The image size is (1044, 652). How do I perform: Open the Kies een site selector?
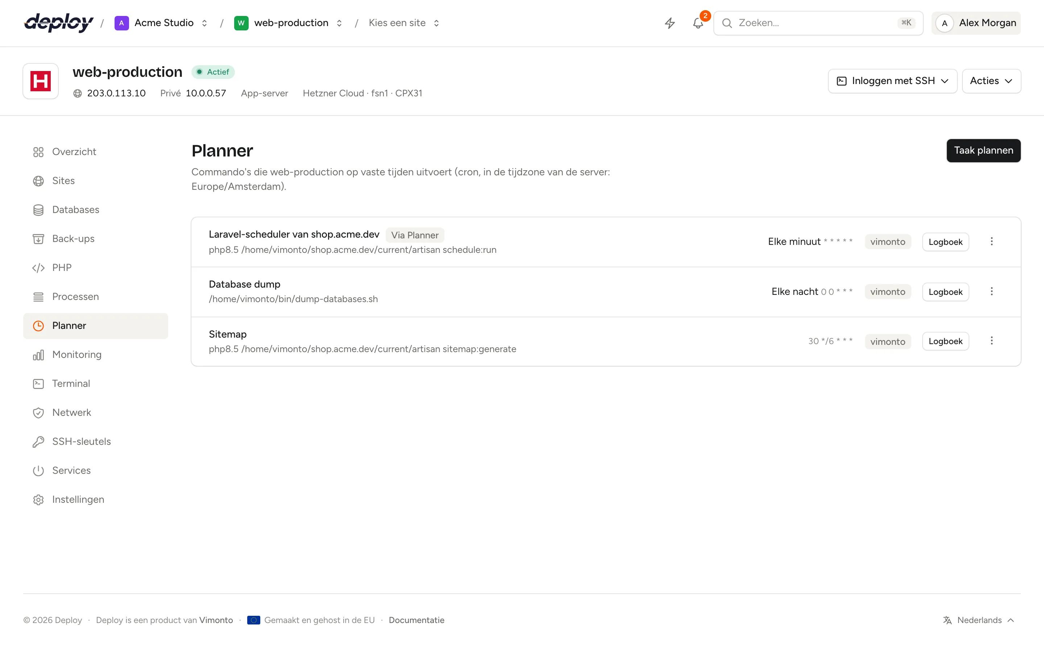pyautogui.click(x=404, y=23)
